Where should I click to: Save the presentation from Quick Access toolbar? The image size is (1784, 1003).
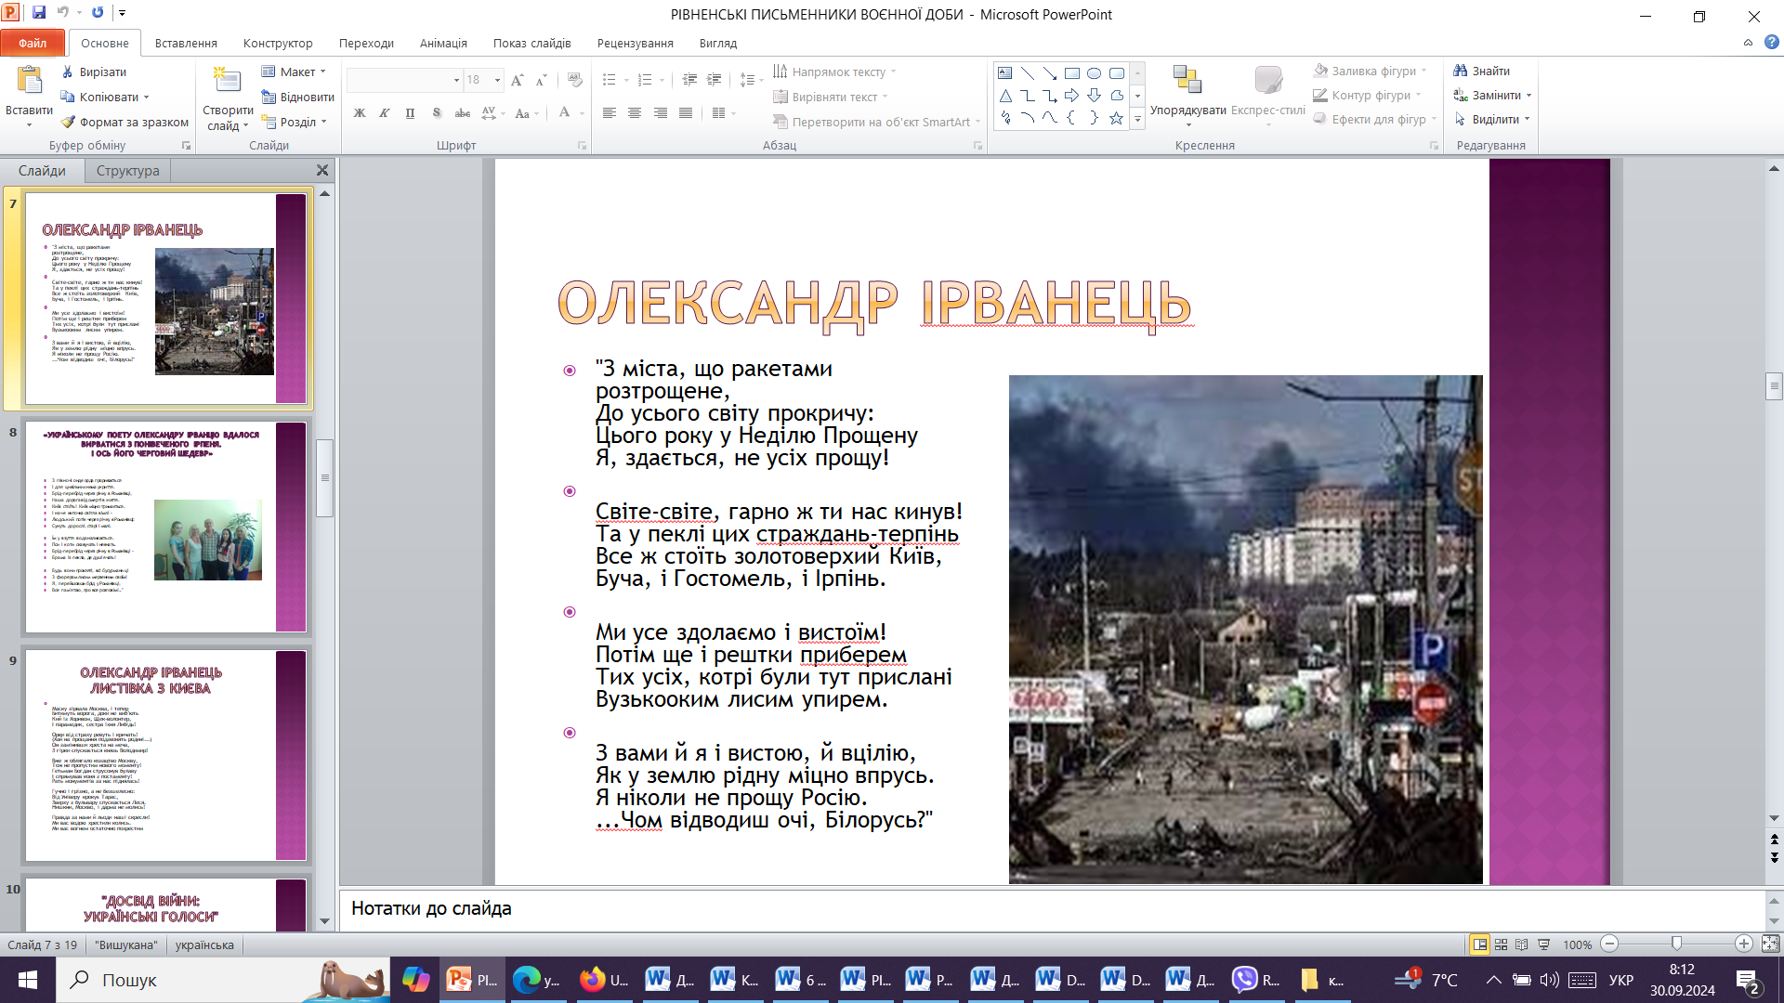pyautogui.click(x=39, y=13)
